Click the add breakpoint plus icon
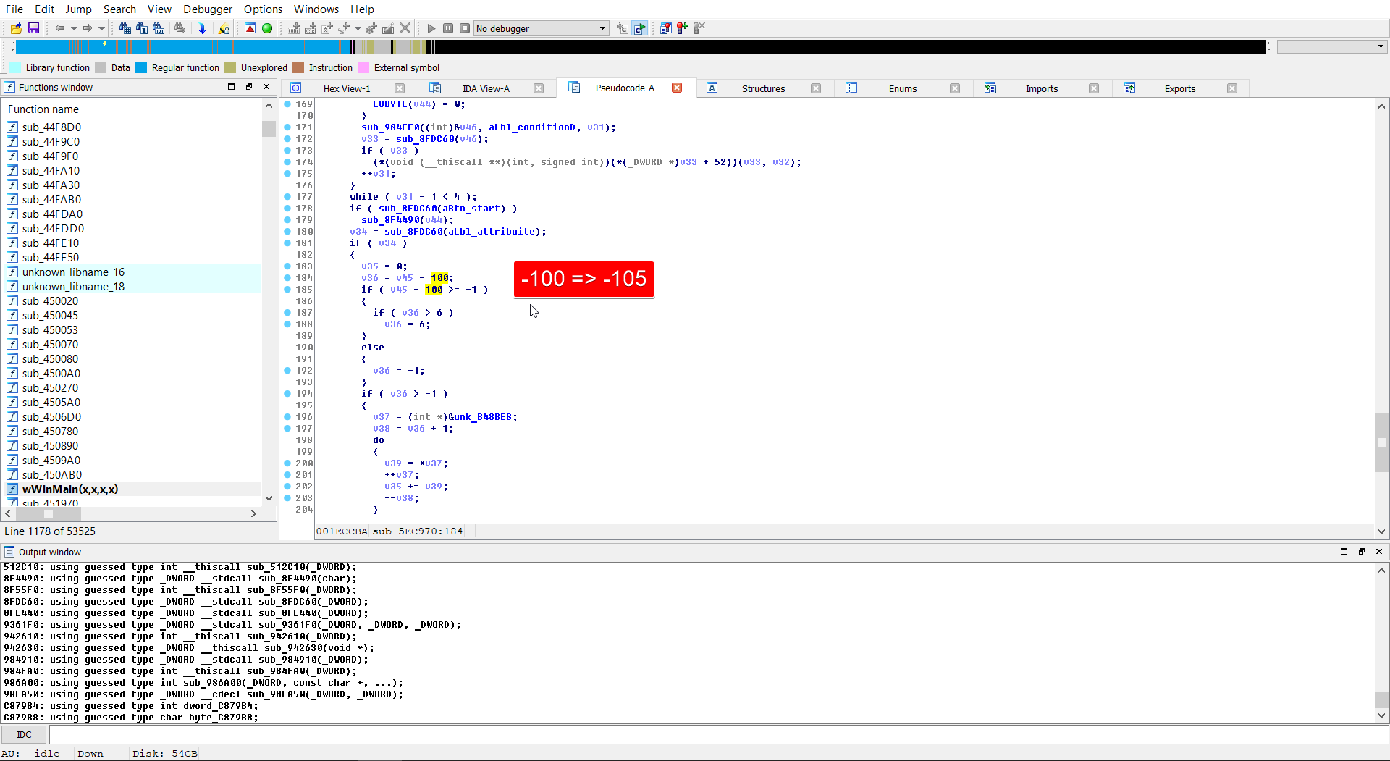 [683, 28]
